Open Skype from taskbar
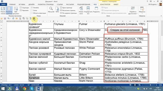This screenshot has width=163, height=91. pyautogui.click(x=32, y=89)
